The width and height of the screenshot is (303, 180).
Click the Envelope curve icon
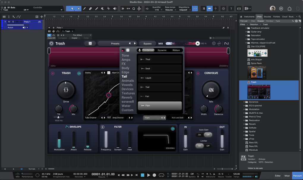point(67,127)
